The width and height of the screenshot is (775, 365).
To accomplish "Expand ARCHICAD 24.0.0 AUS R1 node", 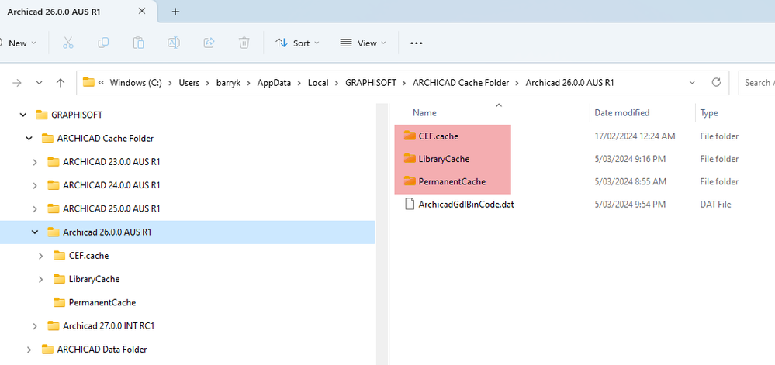I will [x=35, y=185].
